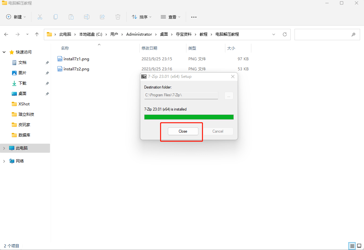Collapse the 快速访问 section
This screenshot has height=250, width=364.
[4, 52]
